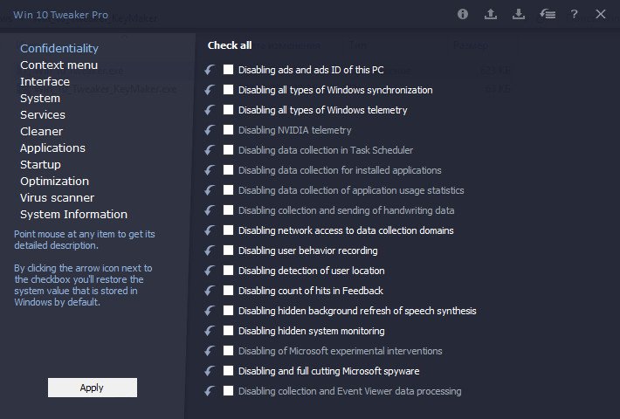Restore default arrow for handwriting data
Viewport: 620px width, 419px height.
[210, 210]
